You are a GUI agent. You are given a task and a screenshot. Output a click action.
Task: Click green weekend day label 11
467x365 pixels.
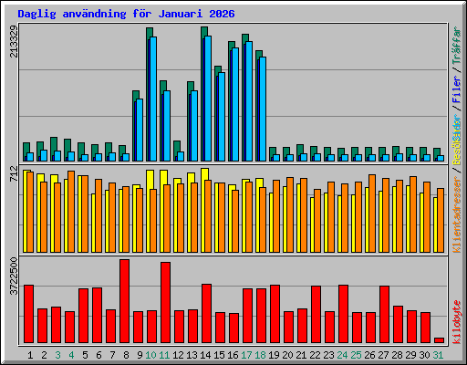point(164,355)
